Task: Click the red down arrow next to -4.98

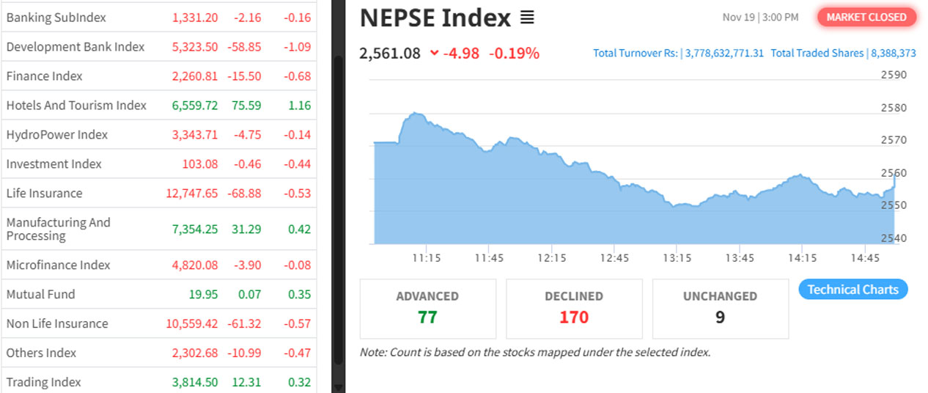Action: [435, 53]
